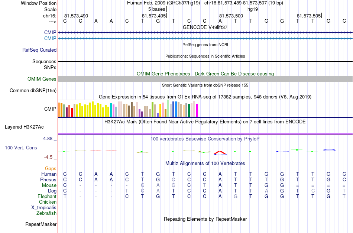Click the Common dbSNP(155) track label
This screenshot has width=353, height=233.
(33, 91)
